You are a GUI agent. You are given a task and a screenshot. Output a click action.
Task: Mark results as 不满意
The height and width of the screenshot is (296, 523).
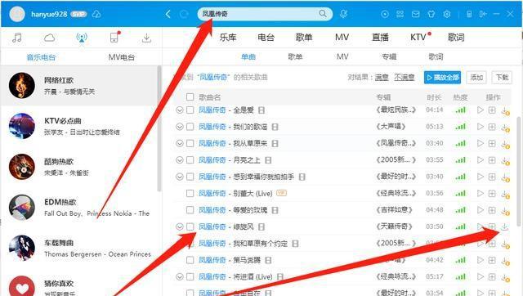tap(404, 78)
